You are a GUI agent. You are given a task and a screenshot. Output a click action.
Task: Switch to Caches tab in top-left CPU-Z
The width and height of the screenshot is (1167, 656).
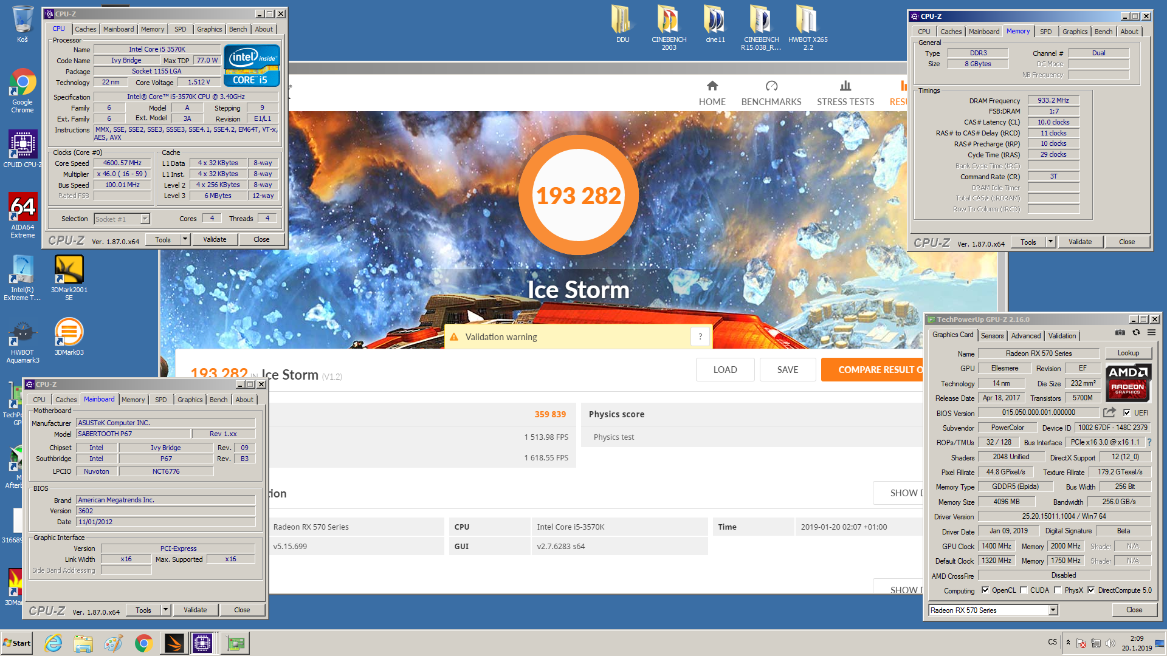(86, 29)
